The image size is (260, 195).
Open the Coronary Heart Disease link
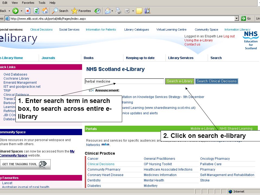click(x=105, y=175)
